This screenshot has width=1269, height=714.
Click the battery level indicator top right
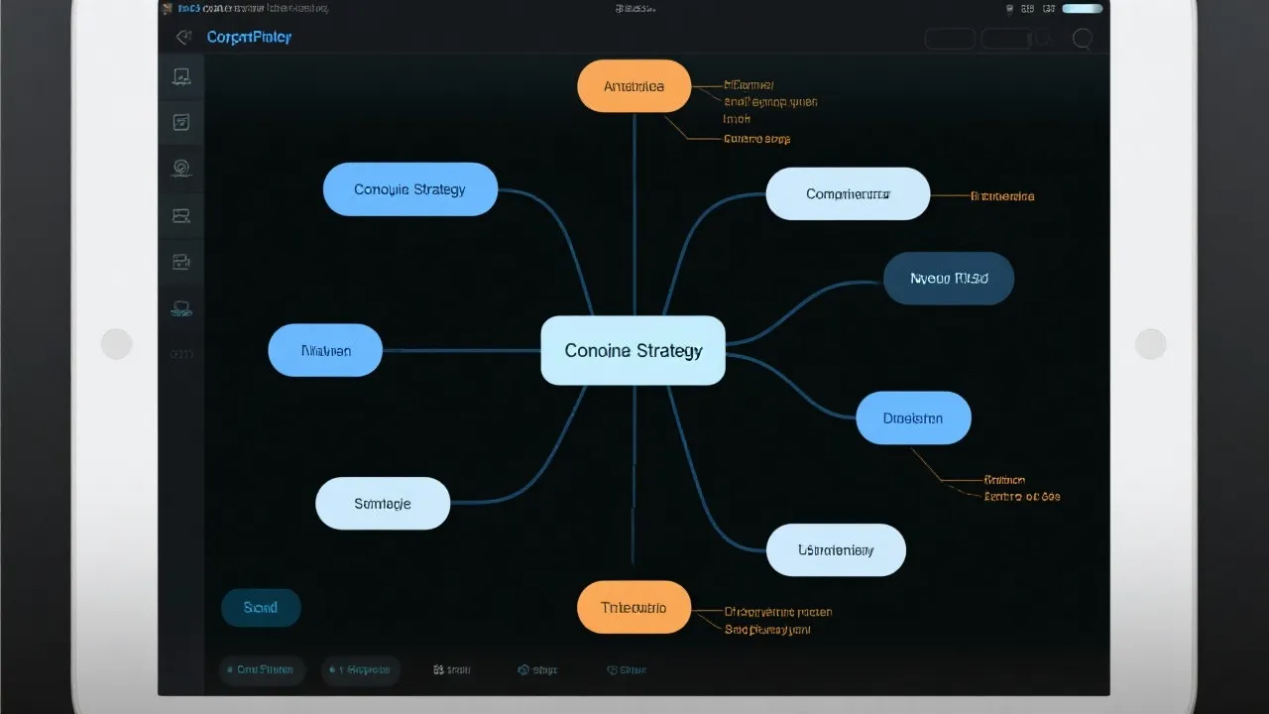click(1082, 8)
